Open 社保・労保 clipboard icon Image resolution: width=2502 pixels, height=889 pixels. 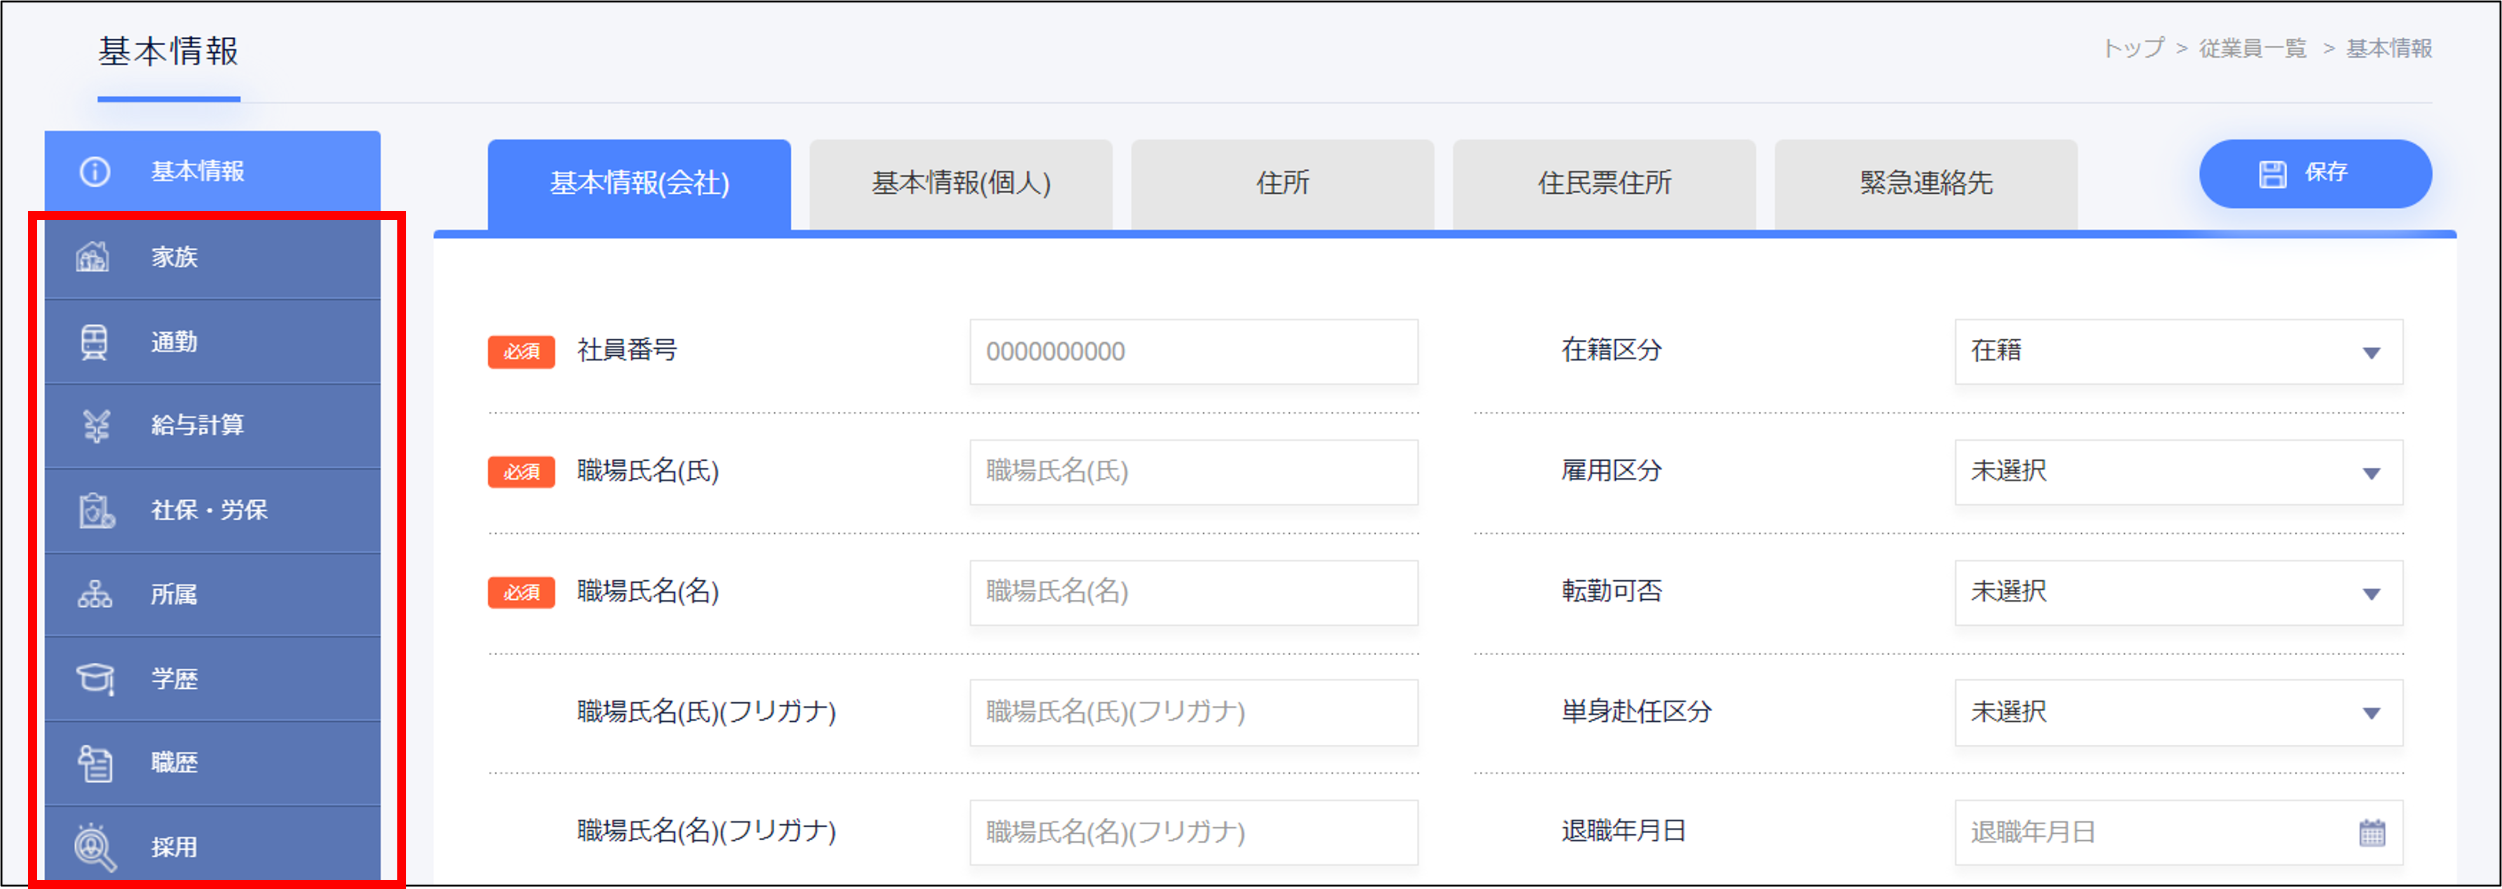[96, 510]
